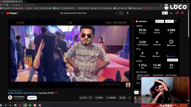Screen dimensions: 191x107
Task: Share the video
Action: coord(99,98)
